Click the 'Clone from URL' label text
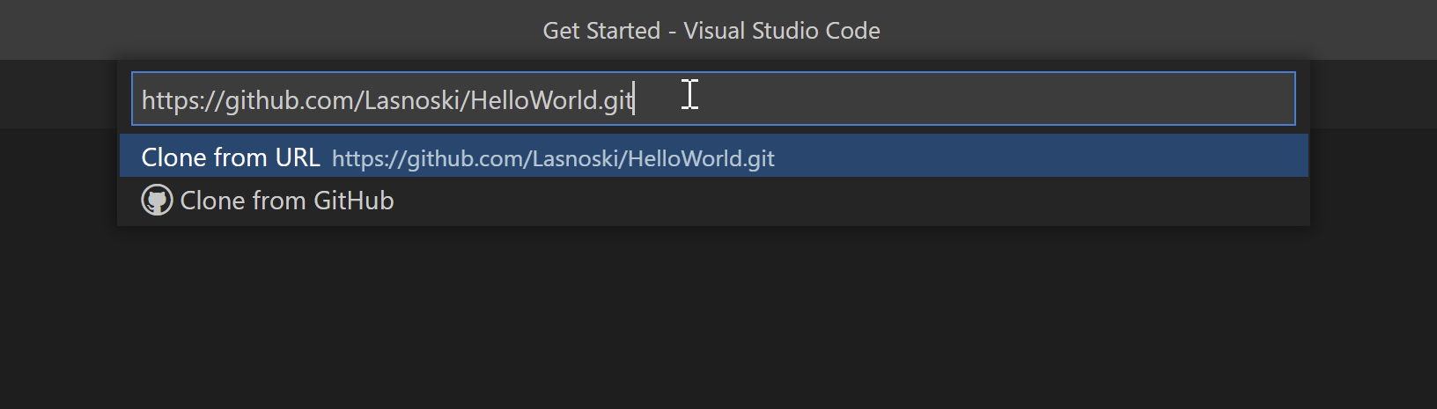The image size is (1437, 409). (x=231, y=157)
